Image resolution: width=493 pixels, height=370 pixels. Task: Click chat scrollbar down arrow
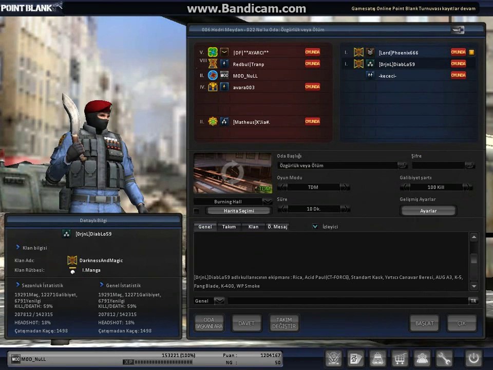[474, 286]
